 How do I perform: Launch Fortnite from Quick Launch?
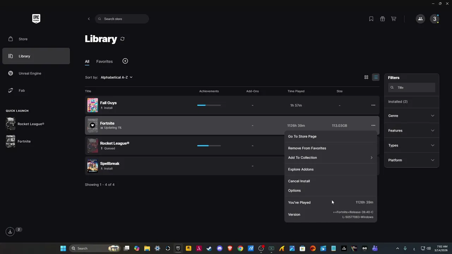[x=18, y=141]
